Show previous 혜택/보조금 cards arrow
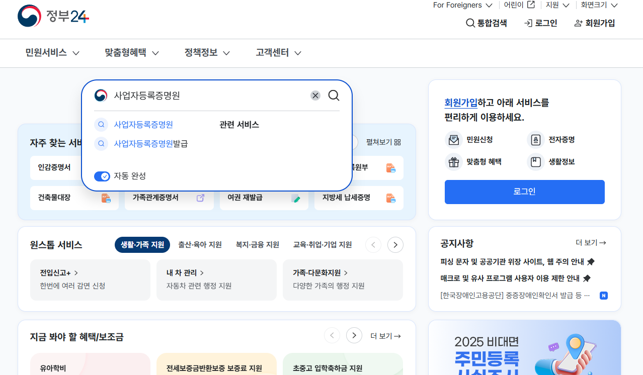 tap(332, 335)
